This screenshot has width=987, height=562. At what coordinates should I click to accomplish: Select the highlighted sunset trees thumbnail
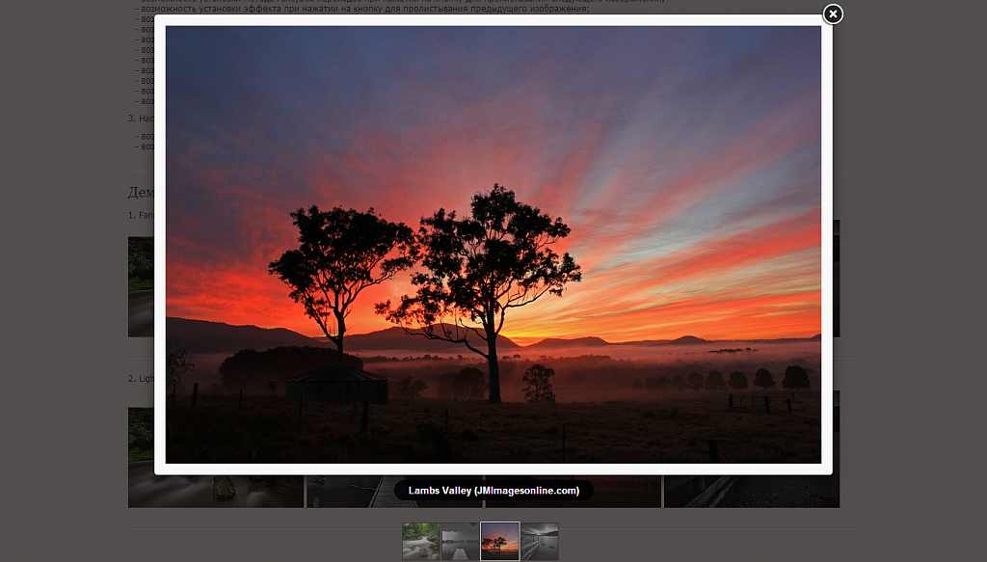pos(500,541)
